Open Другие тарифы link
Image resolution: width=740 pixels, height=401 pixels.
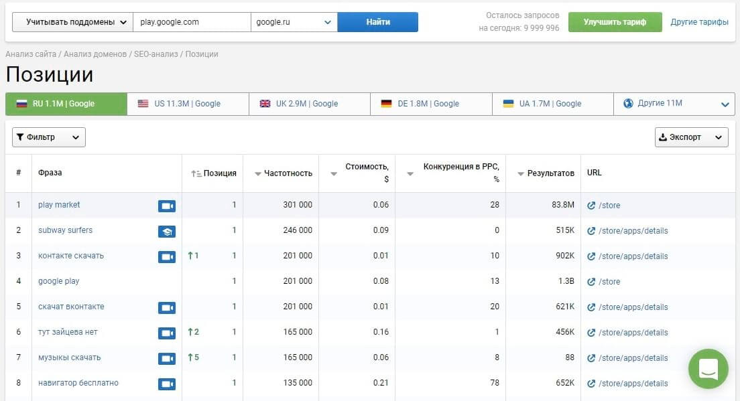click(x=699, y=22)
